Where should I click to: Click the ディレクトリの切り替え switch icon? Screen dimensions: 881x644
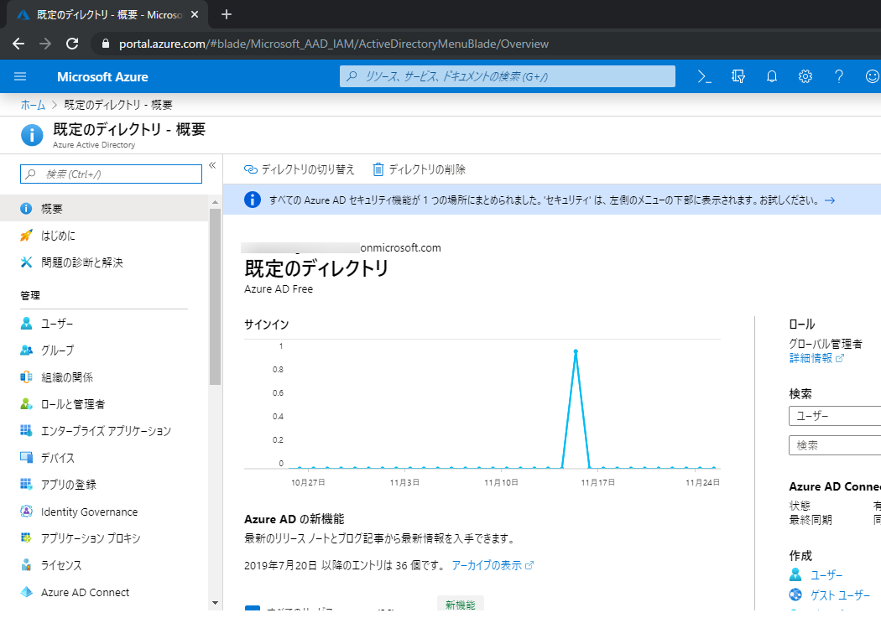pyautogui.click(x=251, y=169)
